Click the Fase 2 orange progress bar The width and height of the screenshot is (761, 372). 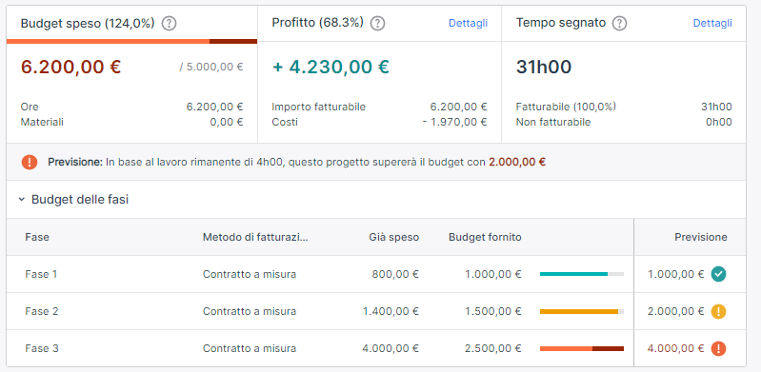[581, 311]
